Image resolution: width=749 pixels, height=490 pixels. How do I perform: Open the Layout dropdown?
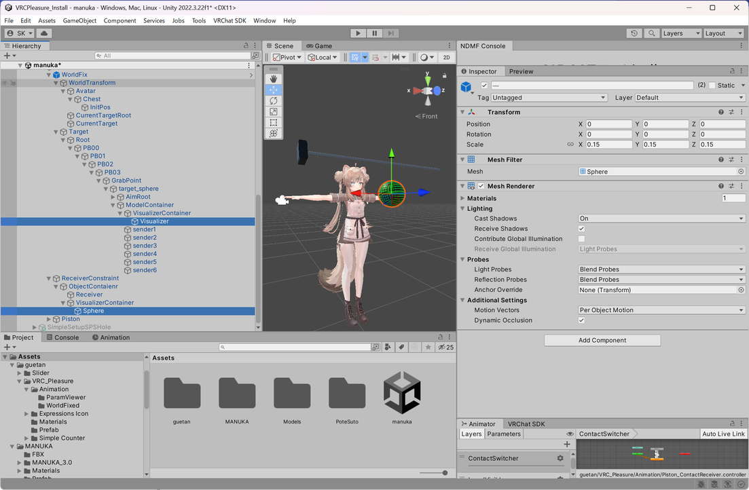pos(724,33)
